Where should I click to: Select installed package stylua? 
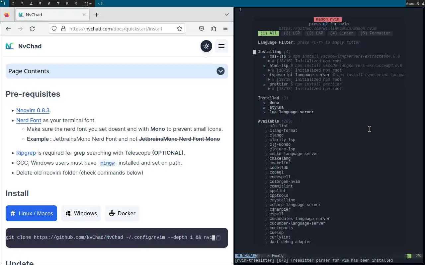tap(277, 107)
